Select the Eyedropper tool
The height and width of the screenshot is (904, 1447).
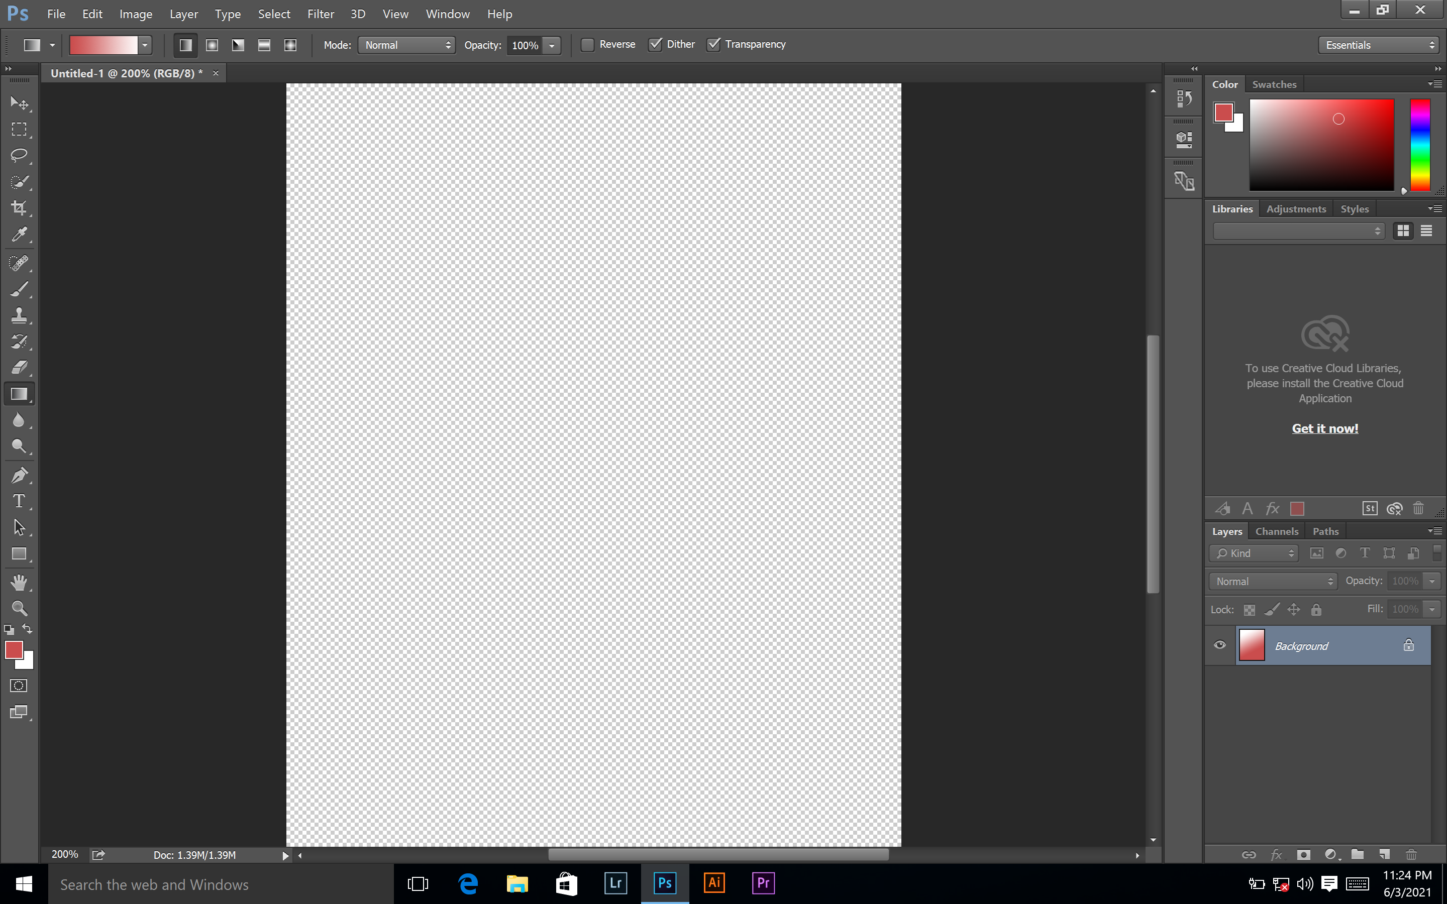tap(20, 235)
